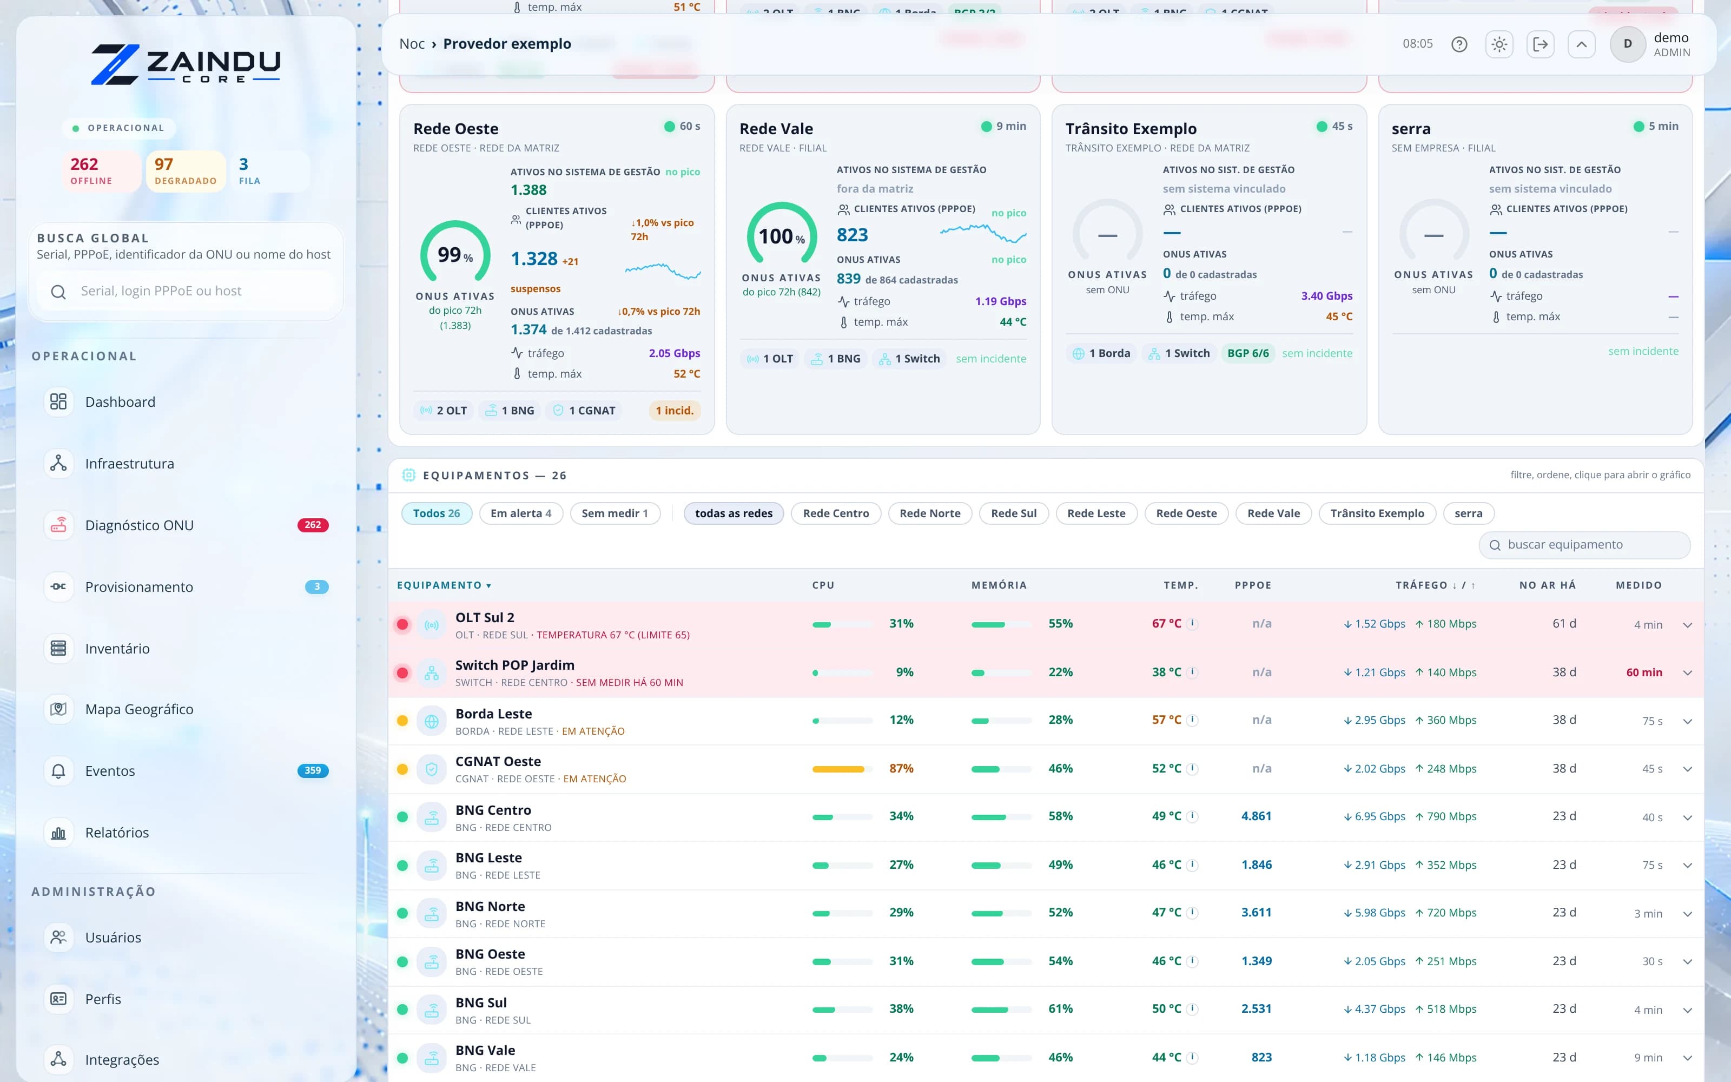
Task: Select the Em alerta 4 filter chip
Action: tap(521, 513)
